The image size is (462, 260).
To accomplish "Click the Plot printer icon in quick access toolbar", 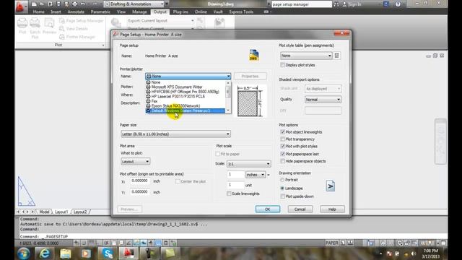I will (x=74, y=4).
